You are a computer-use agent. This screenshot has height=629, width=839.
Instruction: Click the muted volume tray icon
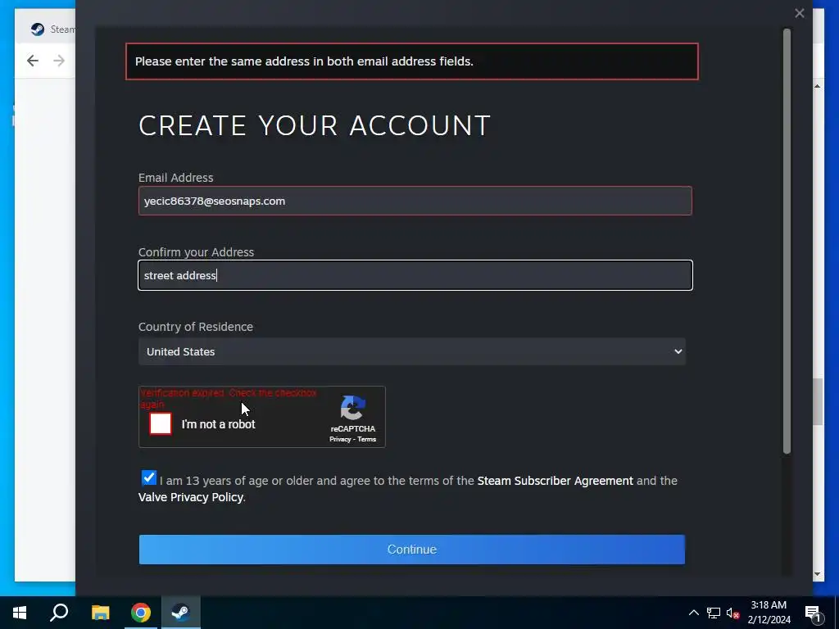(x=733, y=613)
